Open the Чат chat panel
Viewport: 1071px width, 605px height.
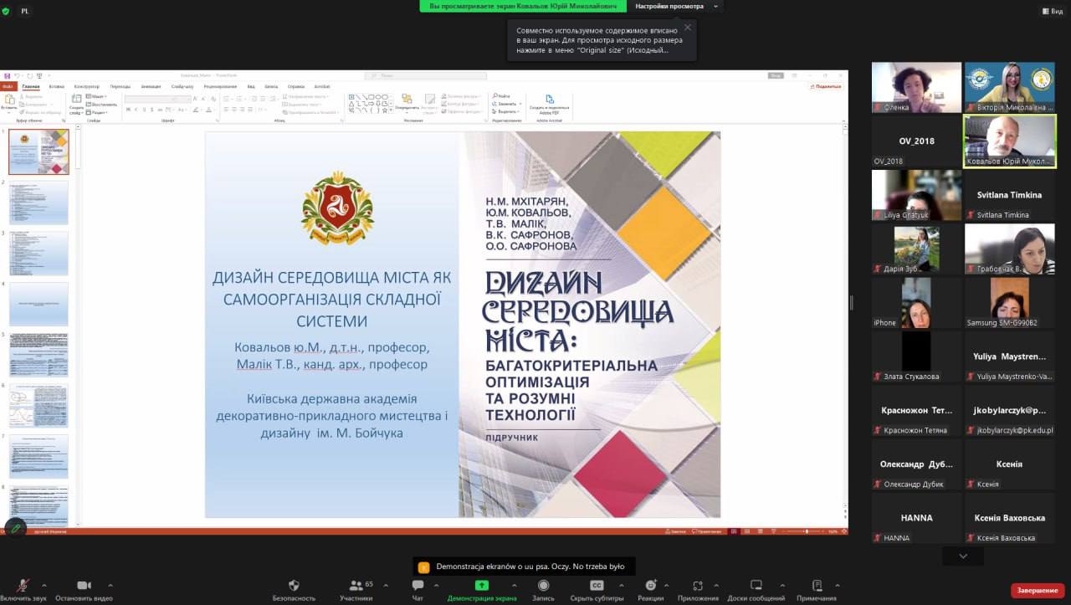418,586
